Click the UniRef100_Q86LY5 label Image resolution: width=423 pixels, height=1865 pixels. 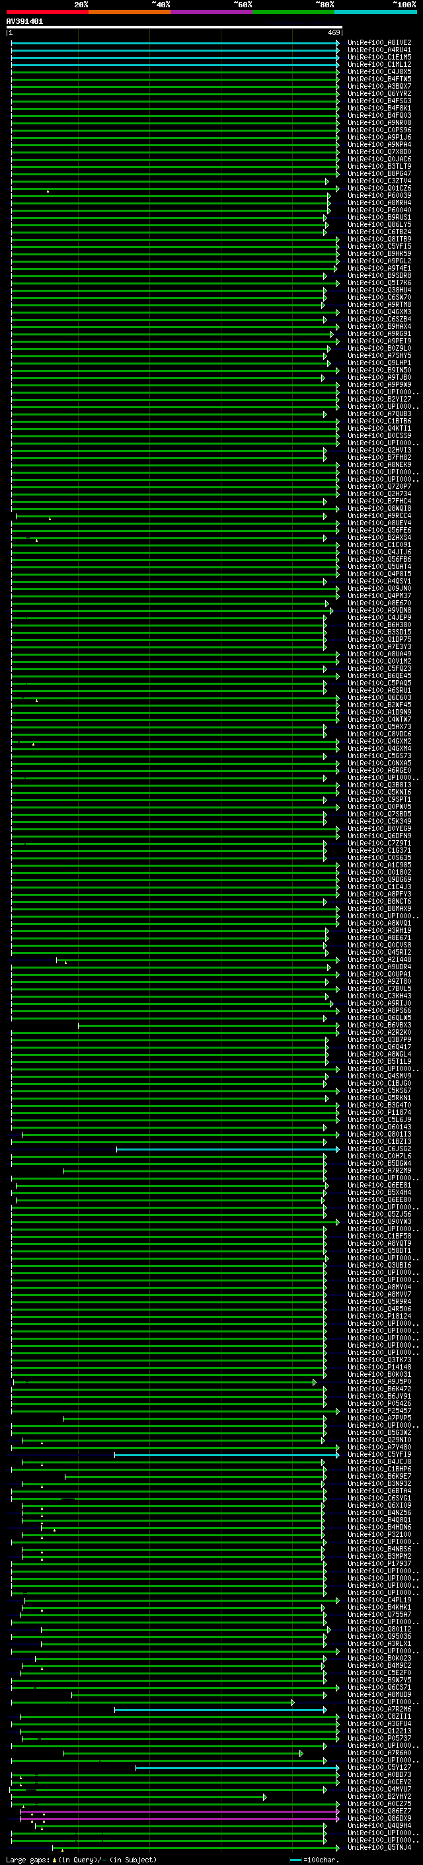[x=379, y=224]
